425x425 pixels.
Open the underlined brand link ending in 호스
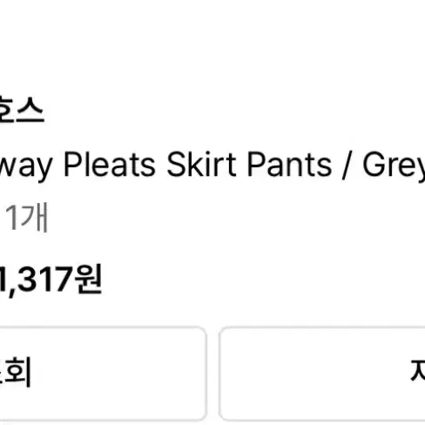[x=21, y=111]
